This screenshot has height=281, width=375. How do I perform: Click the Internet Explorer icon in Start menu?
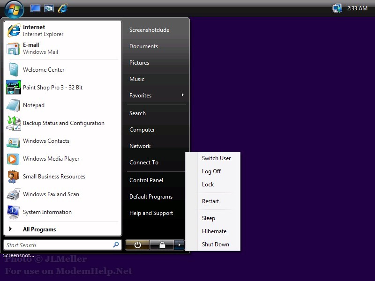14,30
